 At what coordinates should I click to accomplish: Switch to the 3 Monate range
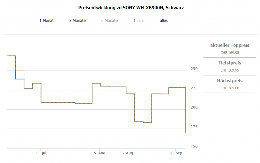(x=77, y=21)
